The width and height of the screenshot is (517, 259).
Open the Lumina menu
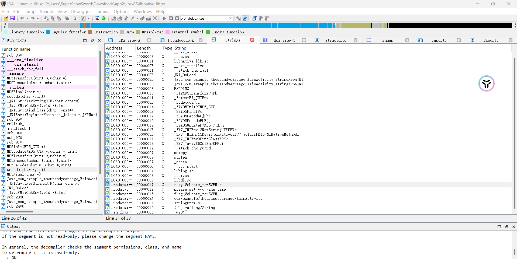coord(102,11)
